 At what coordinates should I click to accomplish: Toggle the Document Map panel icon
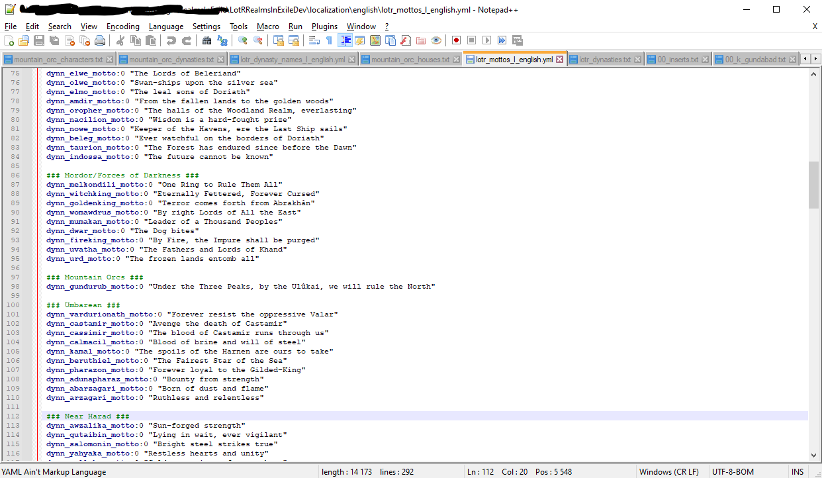point(375,40)
